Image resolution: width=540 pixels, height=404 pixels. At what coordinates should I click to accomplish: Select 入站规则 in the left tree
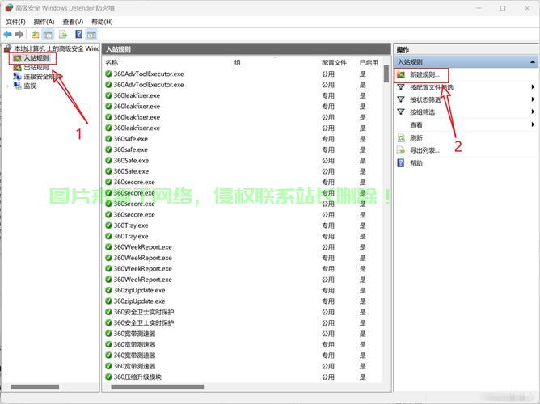click(x=36, y=58)
